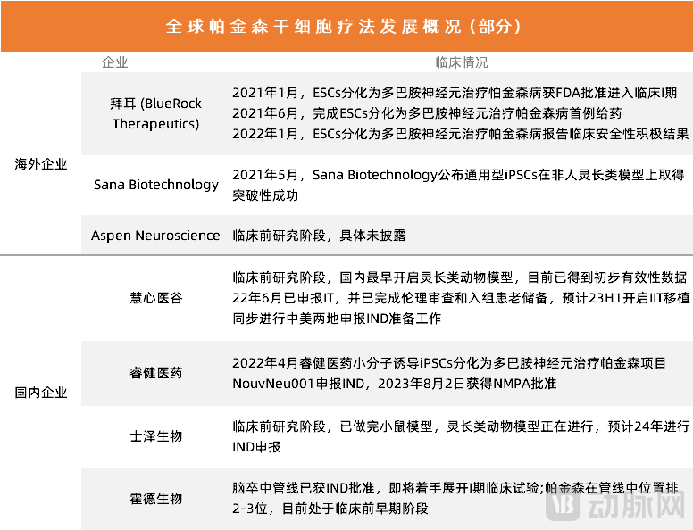Click the 海外企业 group label
This screenshot has width=693, height=530.
coord(41,164)
